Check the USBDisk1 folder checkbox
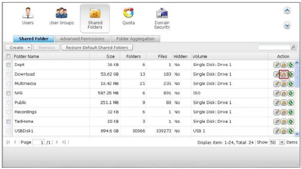 pyautogui.click(x=8, y=131)
